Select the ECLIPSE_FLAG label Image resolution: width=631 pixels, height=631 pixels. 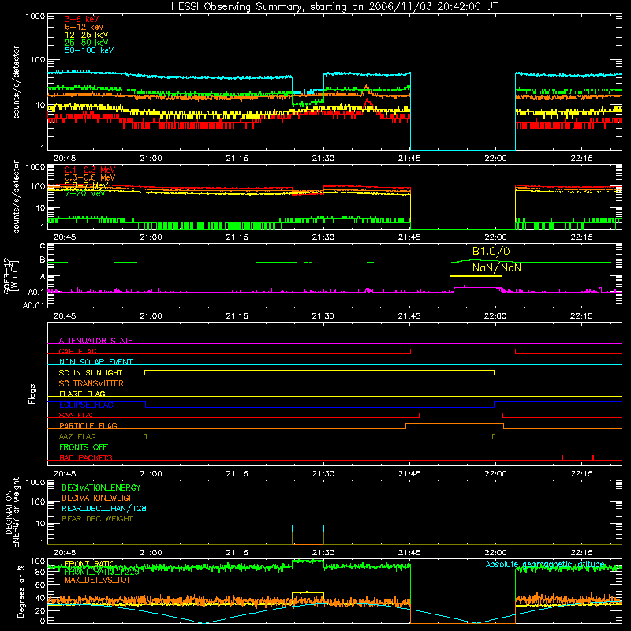point(86,405)
